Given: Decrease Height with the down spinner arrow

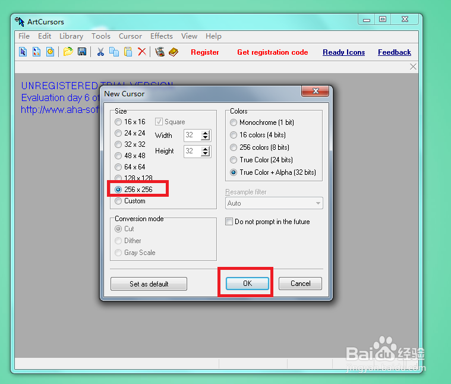Looking at the screenshot, I should pos(206,154).
